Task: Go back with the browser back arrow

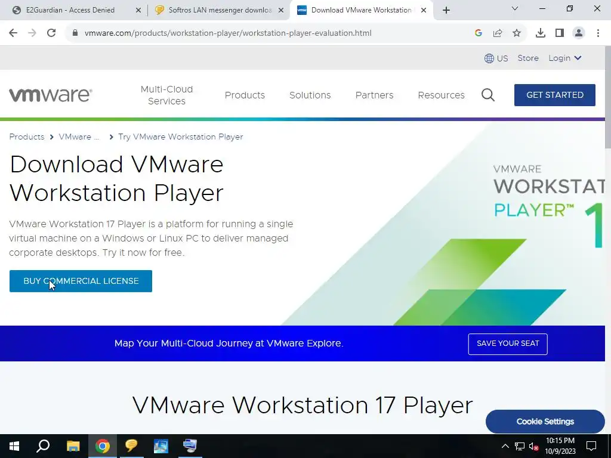Action: tap(13, 33)
